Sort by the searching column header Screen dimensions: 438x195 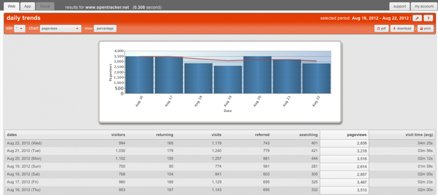click(x=309, y=135)
